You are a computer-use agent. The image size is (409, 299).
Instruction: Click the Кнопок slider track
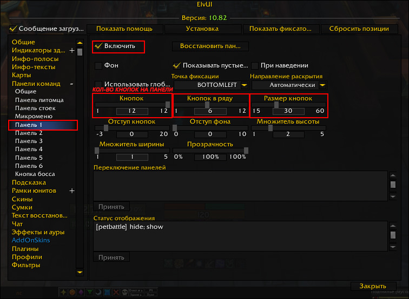(x=132, y=105)
